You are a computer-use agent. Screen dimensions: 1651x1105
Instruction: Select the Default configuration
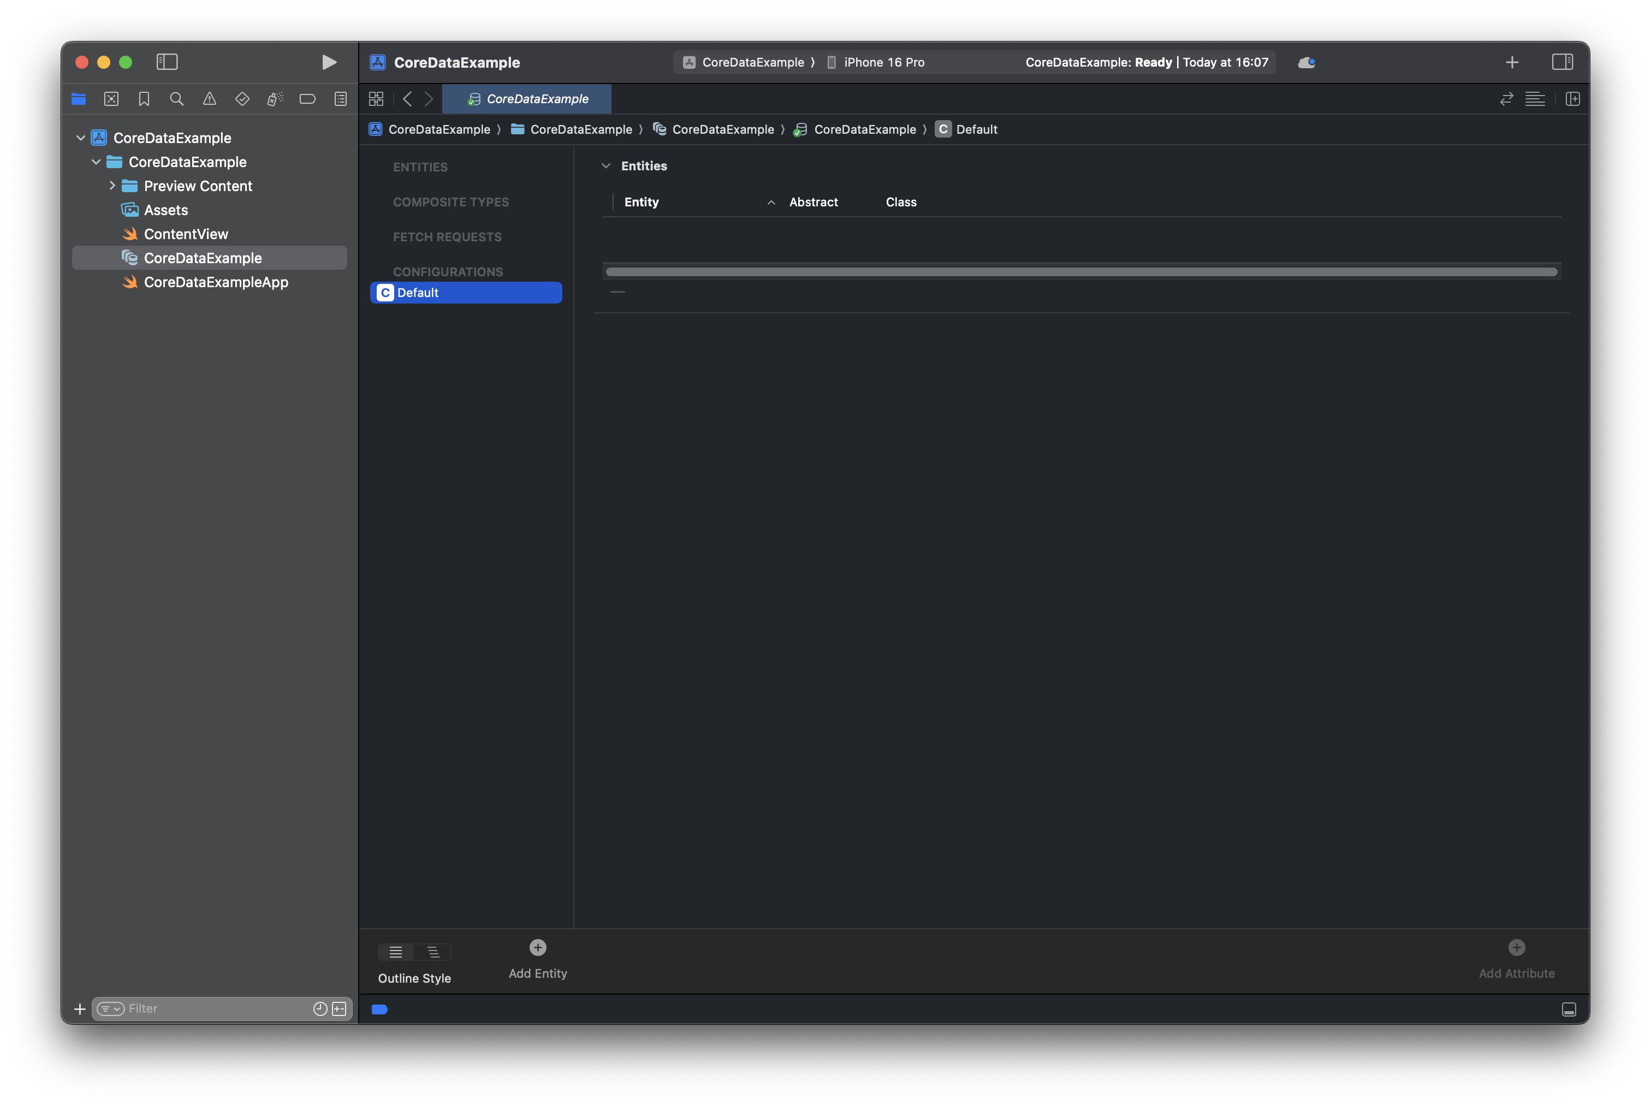point(466,293)
